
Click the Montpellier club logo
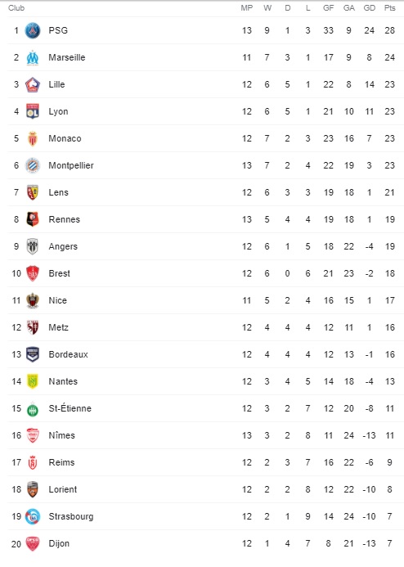33,165
